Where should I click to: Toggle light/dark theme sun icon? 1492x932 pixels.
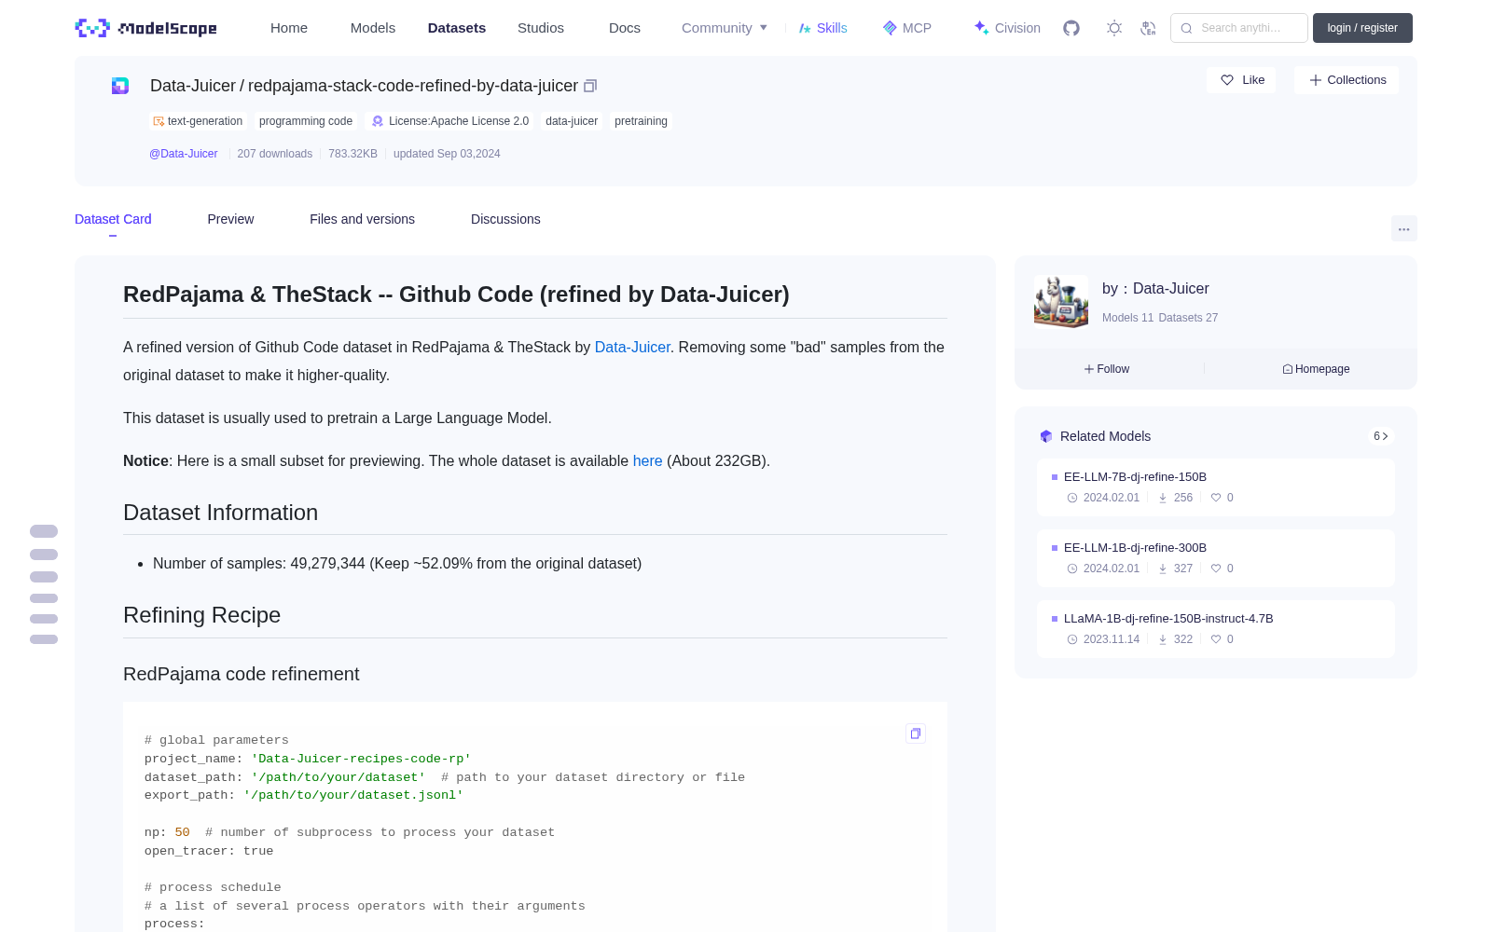point(1114,28)
